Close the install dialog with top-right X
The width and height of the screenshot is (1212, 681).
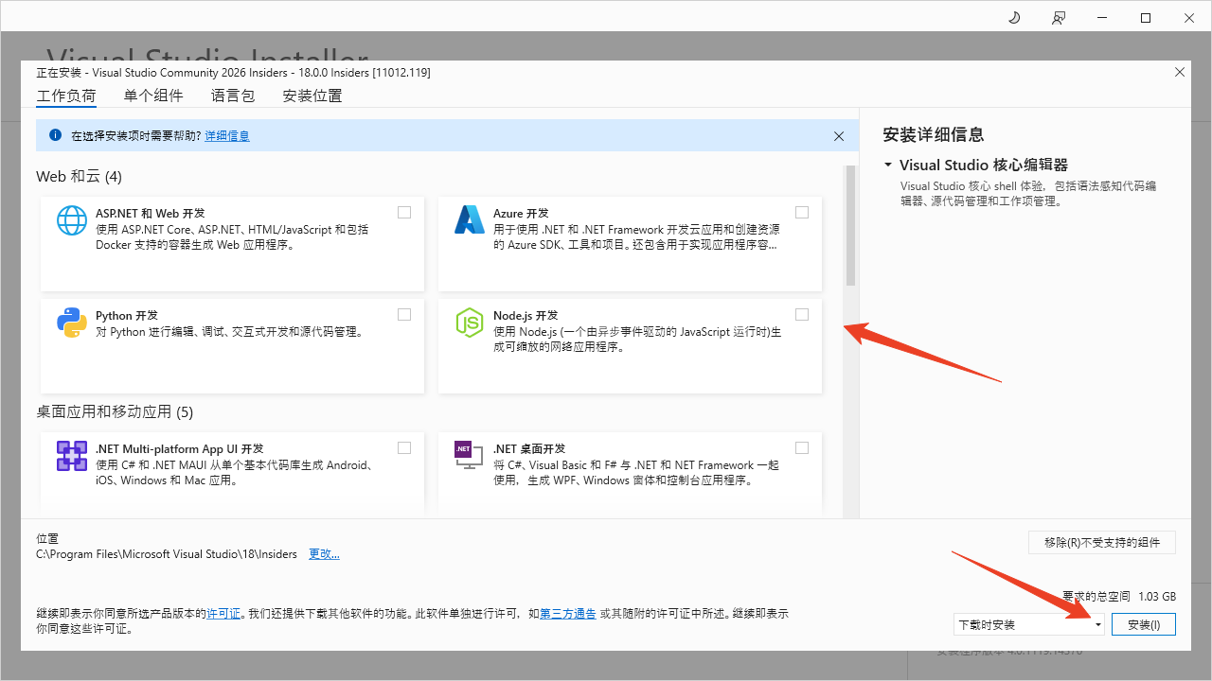click(x=1180, y=72)
